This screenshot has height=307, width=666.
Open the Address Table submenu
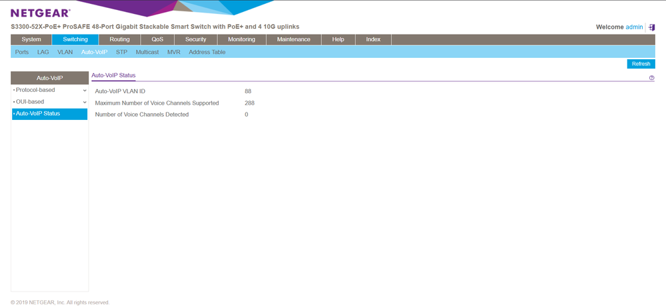tap(207, 52)
